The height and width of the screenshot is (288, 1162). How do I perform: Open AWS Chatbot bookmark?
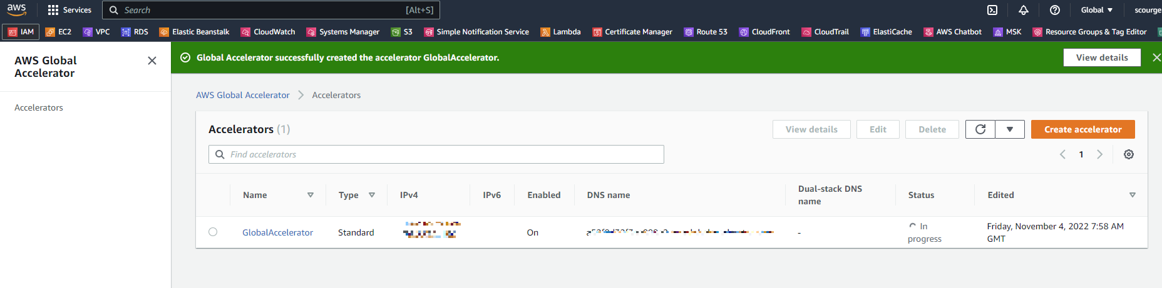click(x=953, y=32)
